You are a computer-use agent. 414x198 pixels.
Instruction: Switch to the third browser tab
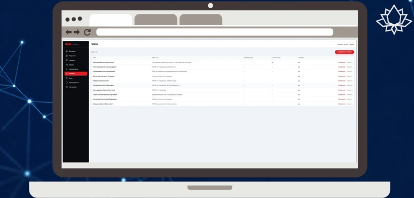tap(201, 20)
